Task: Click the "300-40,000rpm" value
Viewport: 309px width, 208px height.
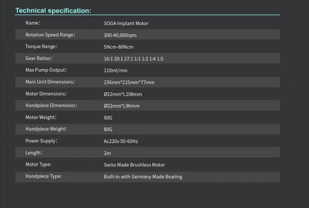Action: tap(121, 35)
